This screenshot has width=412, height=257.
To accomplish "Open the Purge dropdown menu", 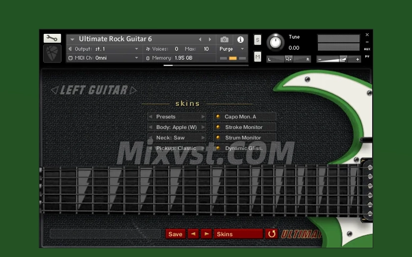I will (232, 49).
